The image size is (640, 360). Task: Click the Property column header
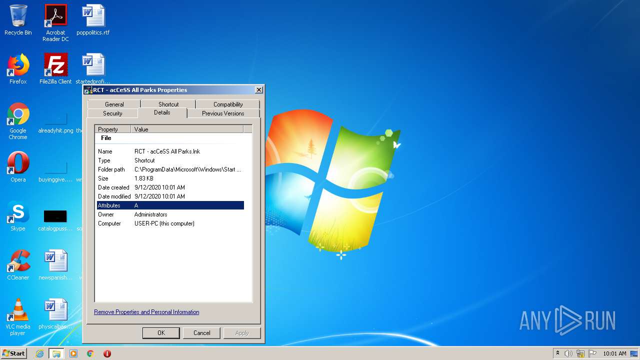[x=113, y=129]
